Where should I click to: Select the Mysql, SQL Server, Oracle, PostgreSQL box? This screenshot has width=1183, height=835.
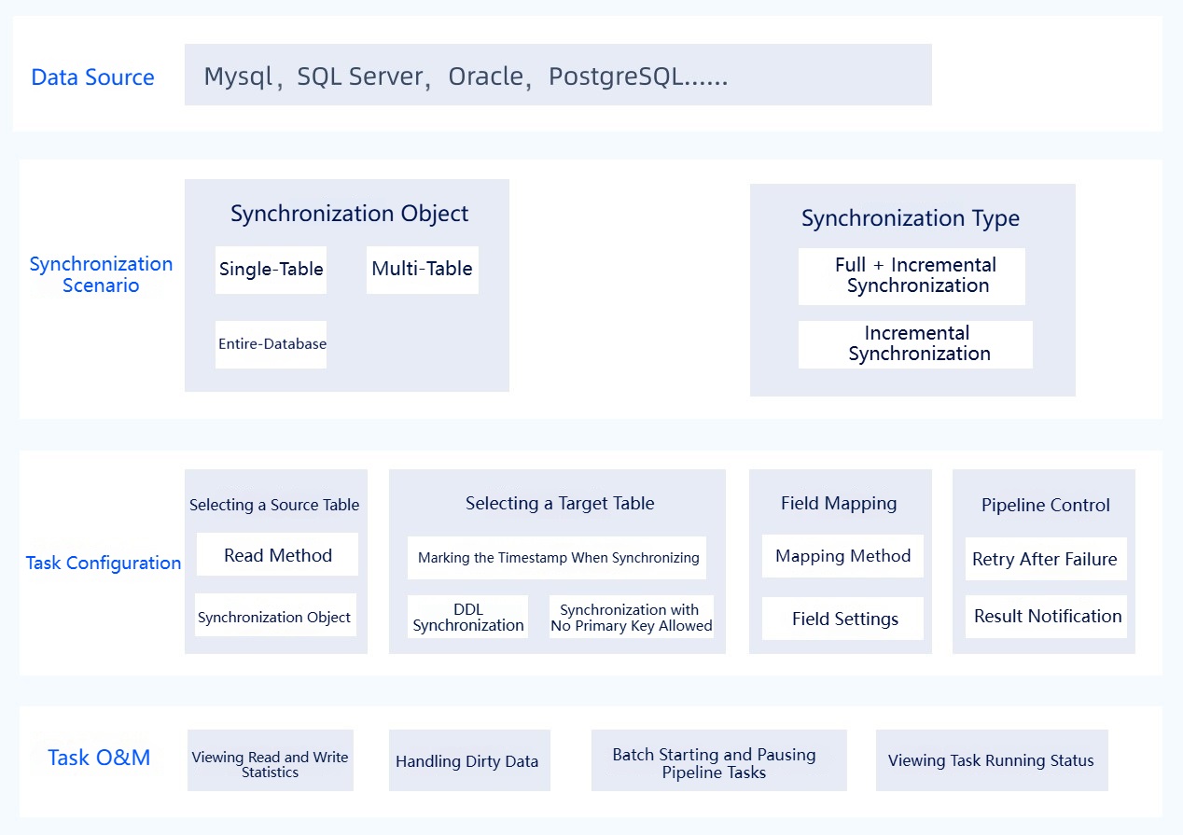[558, 75]
